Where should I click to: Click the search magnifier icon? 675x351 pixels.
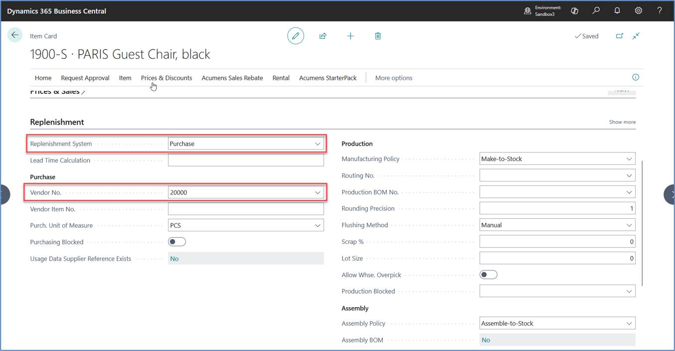point(596,10)
